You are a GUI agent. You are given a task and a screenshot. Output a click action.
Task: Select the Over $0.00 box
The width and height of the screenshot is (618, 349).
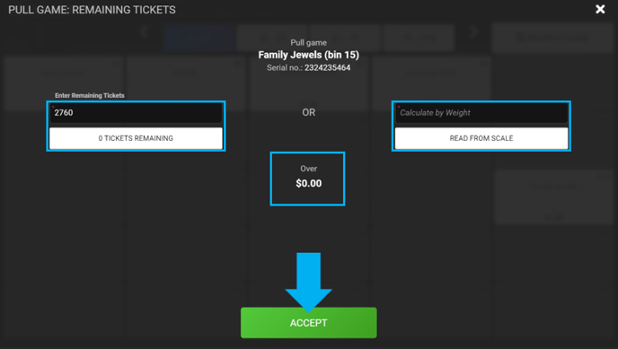click(307, 179)
